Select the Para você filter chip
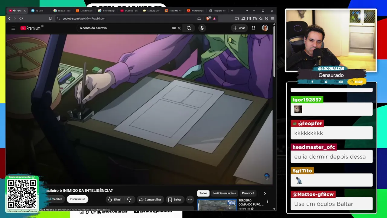Screen dimensions: 387x218 click(x=248, y=193)
